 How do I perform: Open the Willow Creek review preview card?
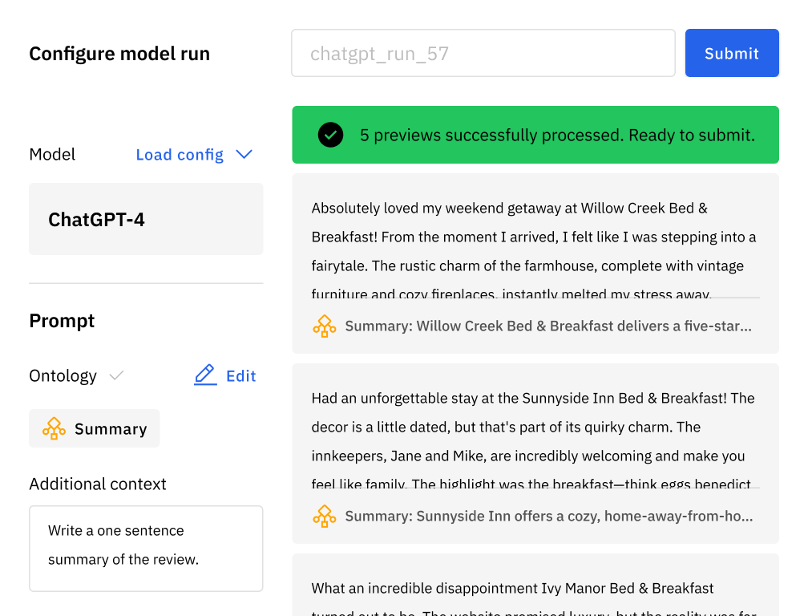(x=535, y=263)
